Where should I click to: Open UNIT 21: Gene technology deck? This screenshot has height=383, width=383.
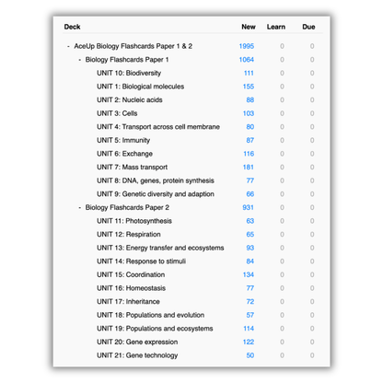[137, 355]
